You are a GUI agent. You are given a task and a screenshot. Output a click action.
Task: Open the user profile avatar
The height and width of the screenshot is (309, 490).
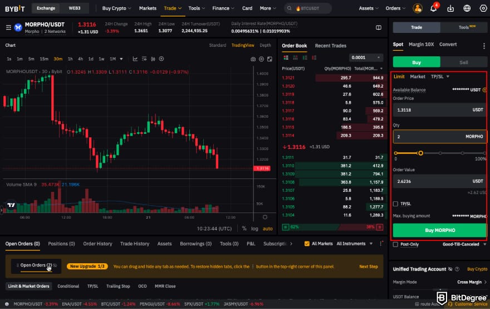coord(418,8)
